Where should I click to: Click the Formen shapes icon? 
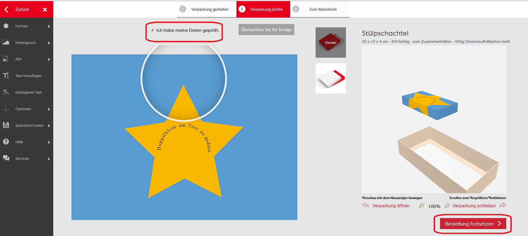click(x=6, y=26)
